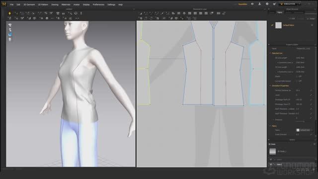Click the 2D Pattern Window header options icon
Screen dimensions: 318x179
pyautogui.click(x=265, y=9)
